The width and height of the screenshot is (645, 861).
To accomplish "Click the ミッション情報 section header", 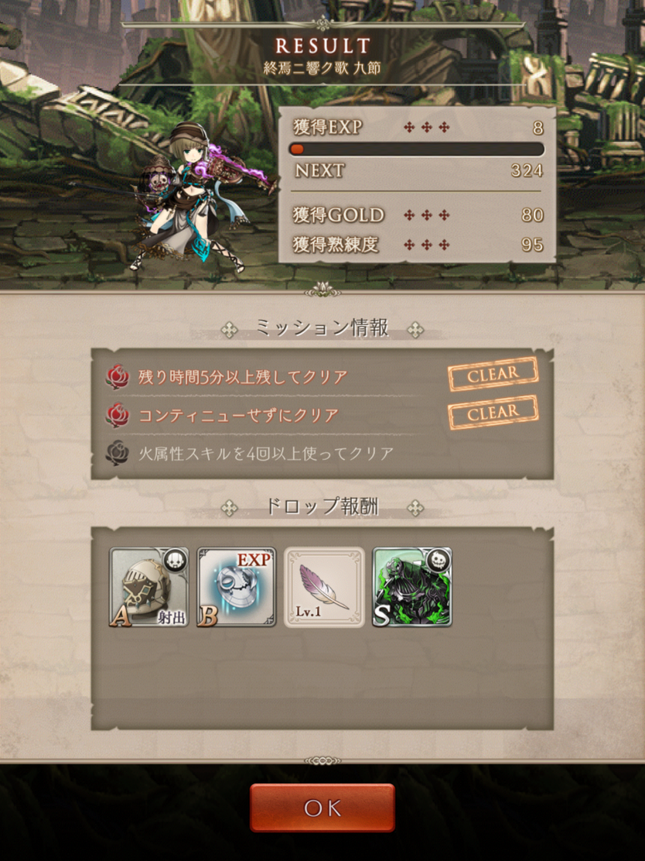I will tap(322, 328).
